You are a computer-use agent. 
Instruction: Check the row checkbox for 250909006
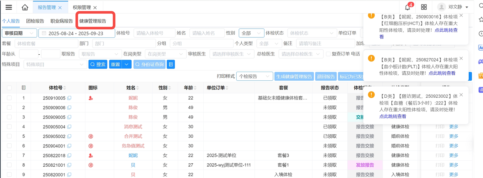(x=9, y=107)
